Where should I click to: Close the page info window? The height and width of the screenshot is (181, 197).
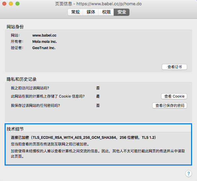tap(4, 4)
